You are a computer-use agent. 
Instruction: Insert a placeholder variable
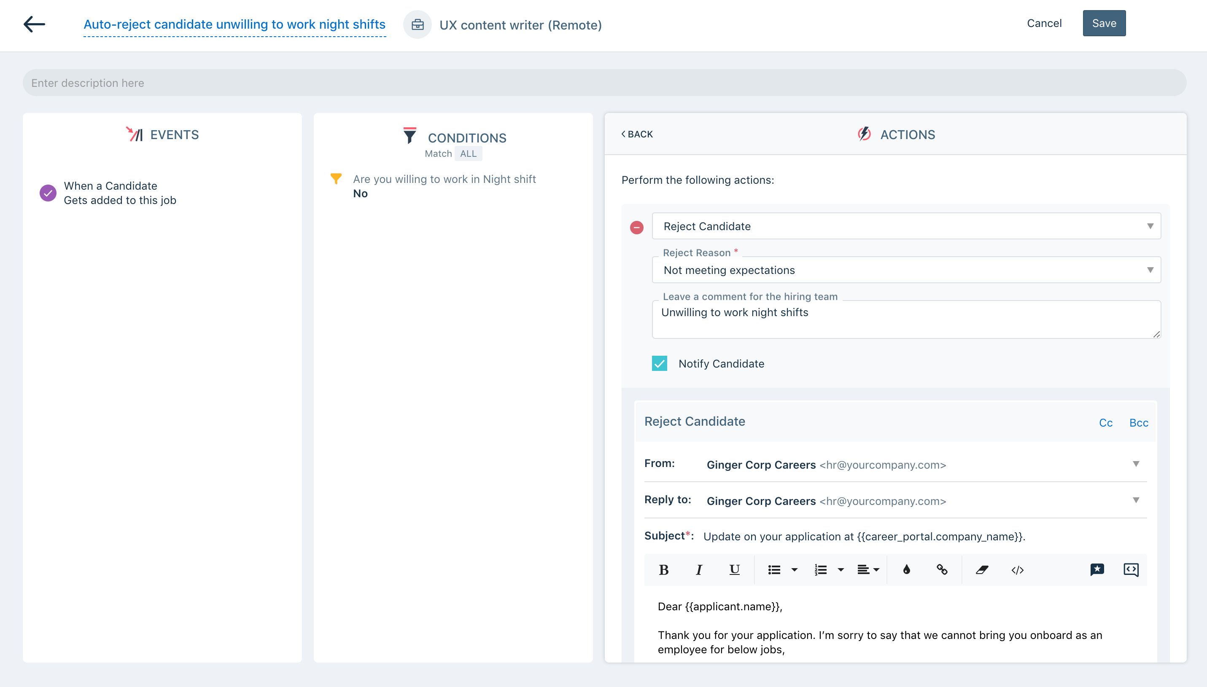pyautogui.click(x=1132, y=570)
